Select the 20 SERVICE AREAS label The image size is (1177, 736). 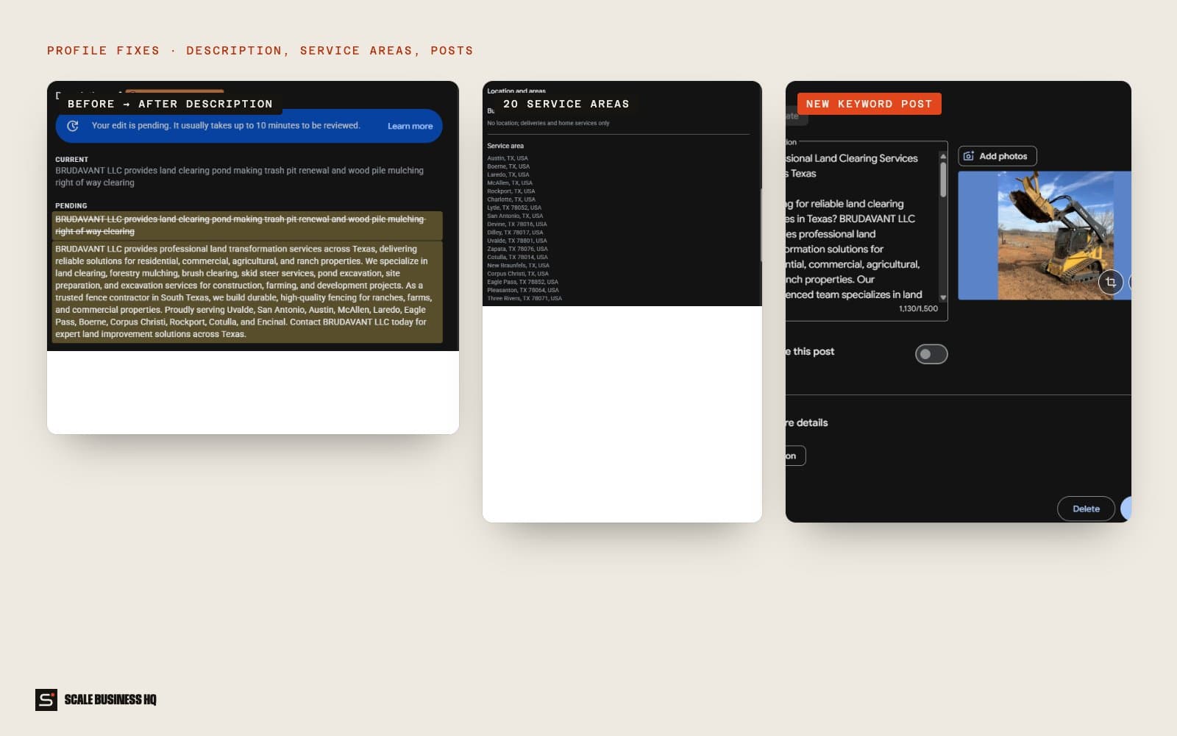(x=566, y=104)
